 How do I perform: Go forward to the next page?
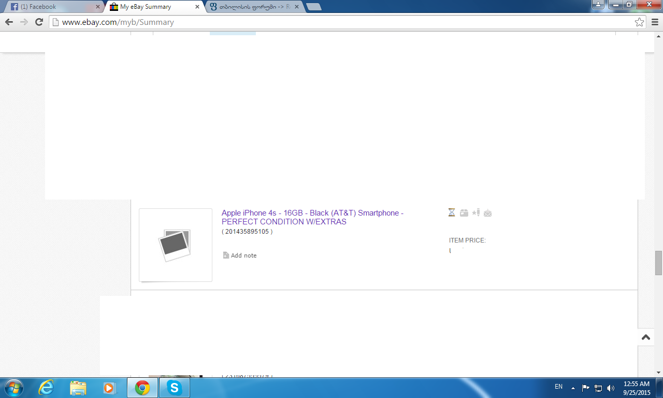[24, 22]
